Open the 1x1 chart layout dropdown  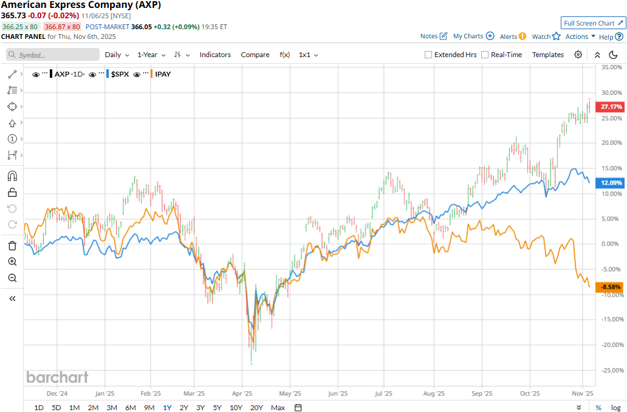pos(308,55)
